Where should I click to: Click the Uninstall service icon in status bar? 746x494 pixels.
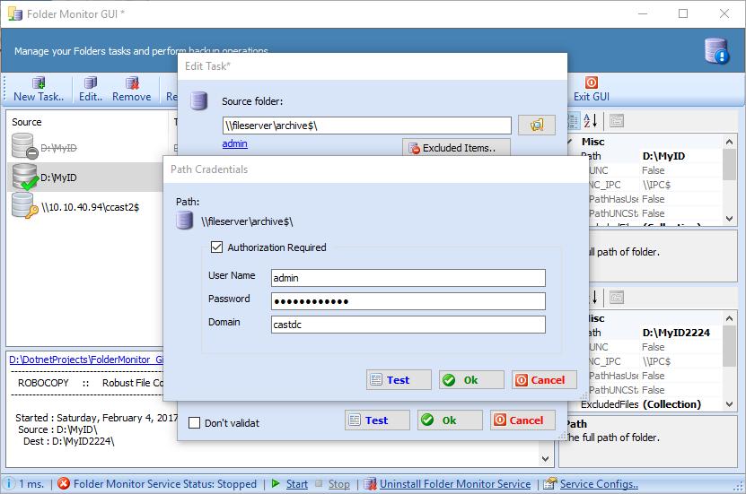coord(370,483)
